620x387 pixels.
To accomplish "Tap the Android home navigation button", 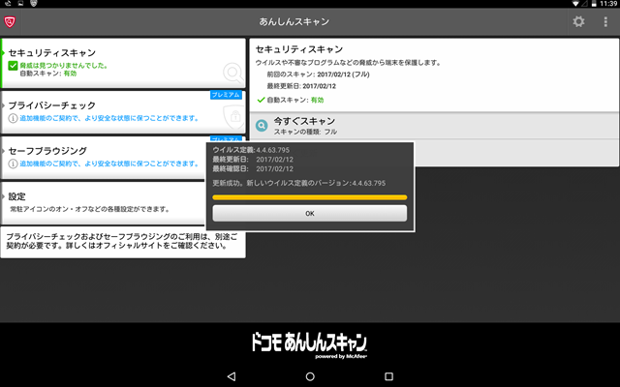I will 310,376.
